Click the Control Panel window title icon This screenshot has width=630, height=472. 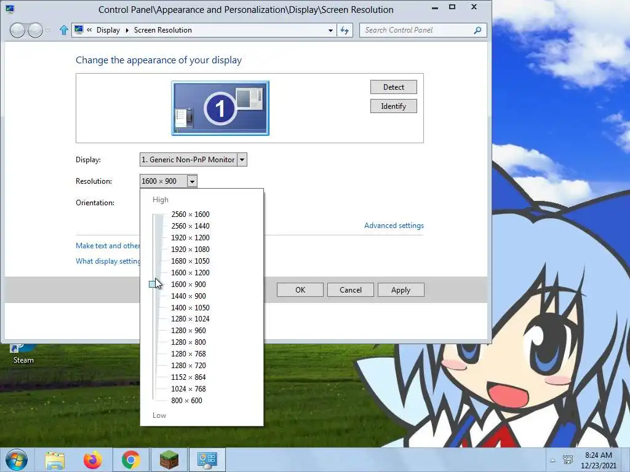click(10, 9)
